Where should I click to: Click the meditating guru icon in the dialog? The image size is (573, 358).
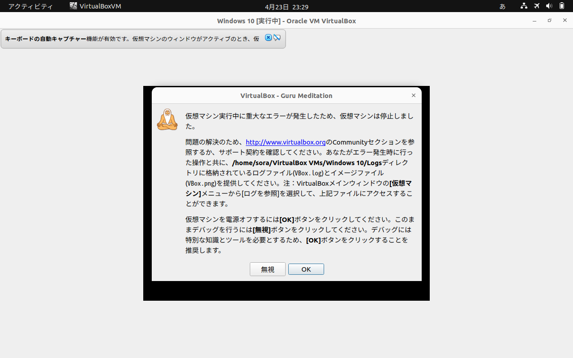[x=167, y=119]
